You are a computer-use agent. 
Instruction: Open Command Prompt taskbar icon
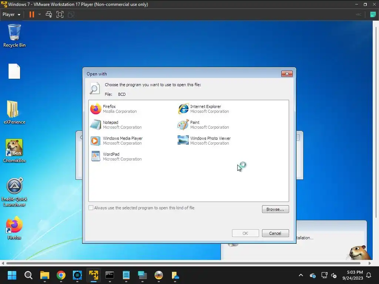coord(110,275)
